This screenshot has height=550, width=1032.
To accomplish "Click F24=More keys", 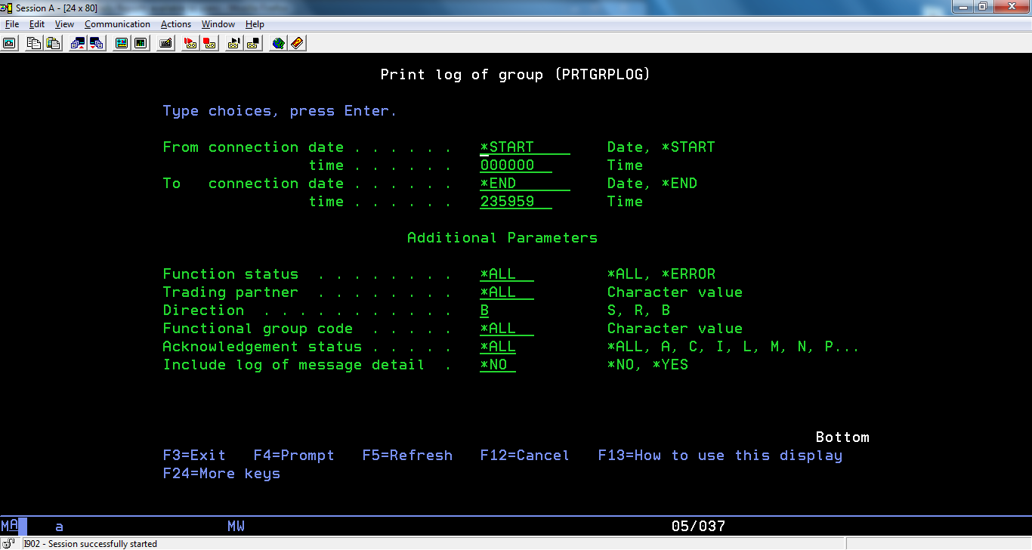I will pos(221,474).
